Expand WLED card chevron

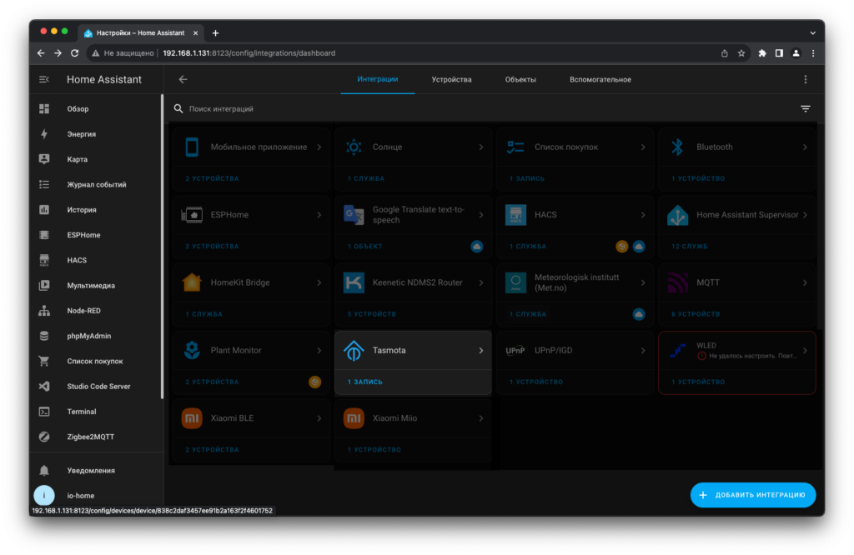(805, 350)
